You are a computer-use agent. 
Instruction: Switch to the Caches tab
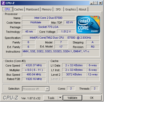[19, 9]
